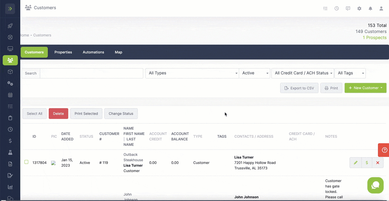The height and width of the screenshot is (201, 389).
Task: Open the user profile icon
Action: pyautogui.click(x=381, y=8)
